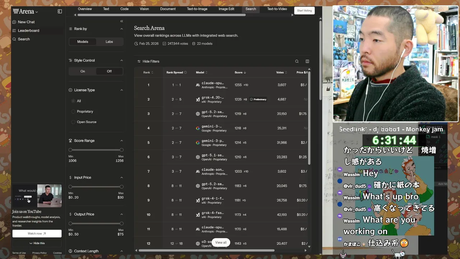Screen dimensions: 460x259
Task: Click the tabs horizontal scrollbar
Action: point(162,15)
